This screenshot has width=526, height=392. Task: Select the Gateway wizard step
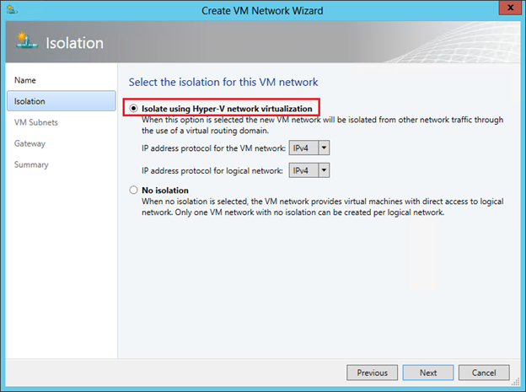(30, 143)
